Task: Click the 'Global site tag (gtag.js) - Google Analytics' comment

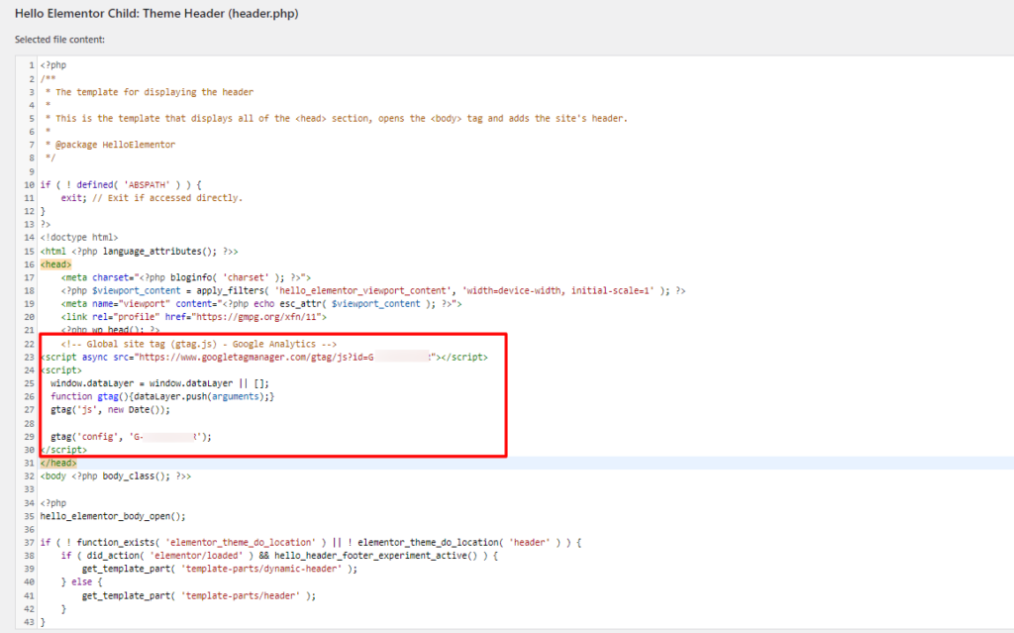Action: tap(198, 345)
